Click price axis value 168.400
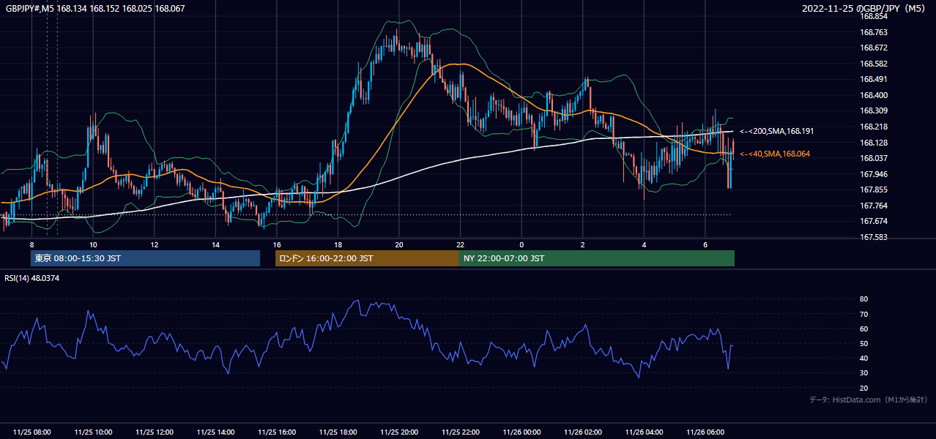Image resolution: width=936 pixels, height=439 pixels. point(873,95)
